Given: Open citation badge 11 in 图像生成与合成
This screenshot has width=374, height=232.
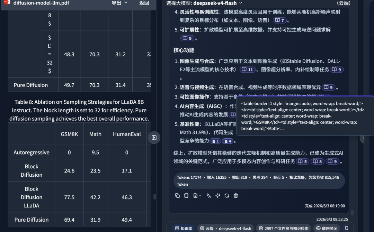Looking at the screenshot, I should tap(247, 69).
